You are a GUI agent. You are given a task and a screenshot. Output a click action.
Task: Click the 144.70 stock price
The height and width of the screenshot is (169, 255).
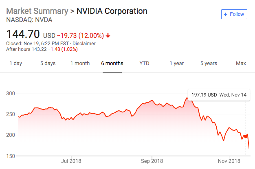point(23,34)
